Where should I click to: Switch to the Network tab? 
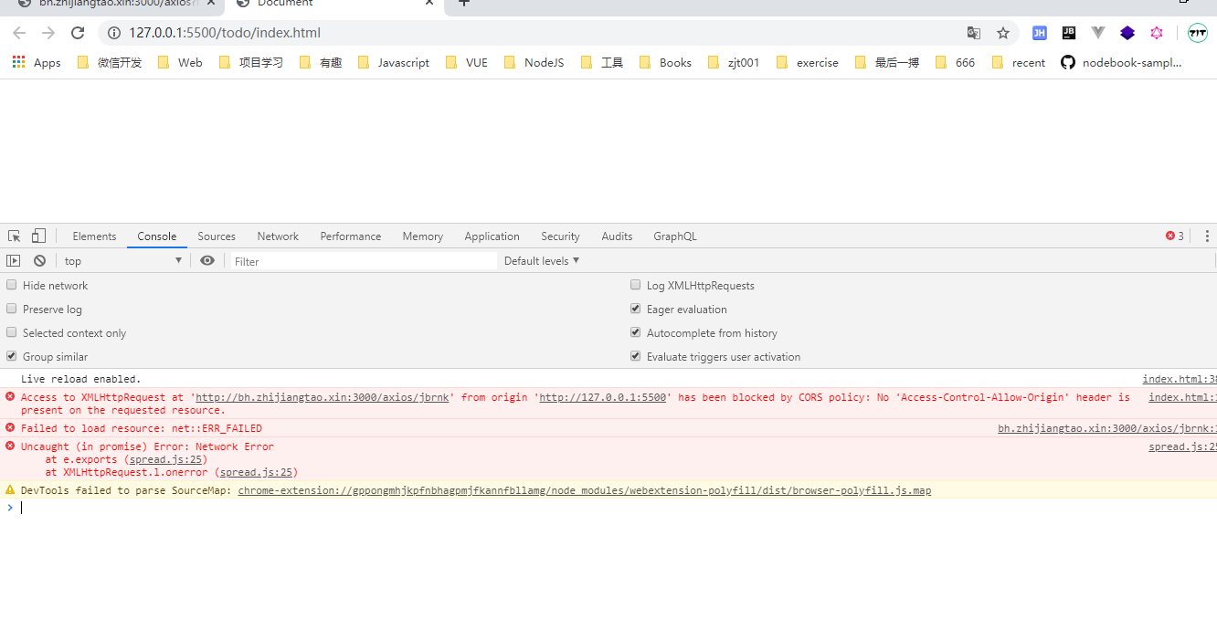pyautogui.click(x=278, y=236)
